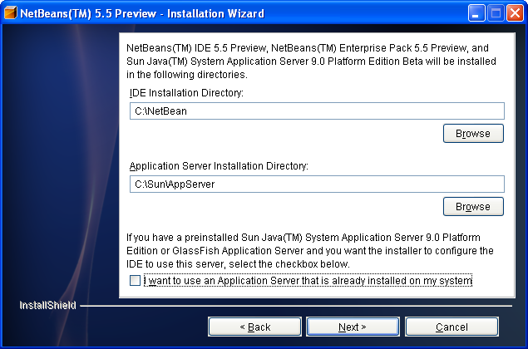Focus the Application Server Installation Directory field
The width and height of the screenshot is (528, 349).
click(317, 184)
